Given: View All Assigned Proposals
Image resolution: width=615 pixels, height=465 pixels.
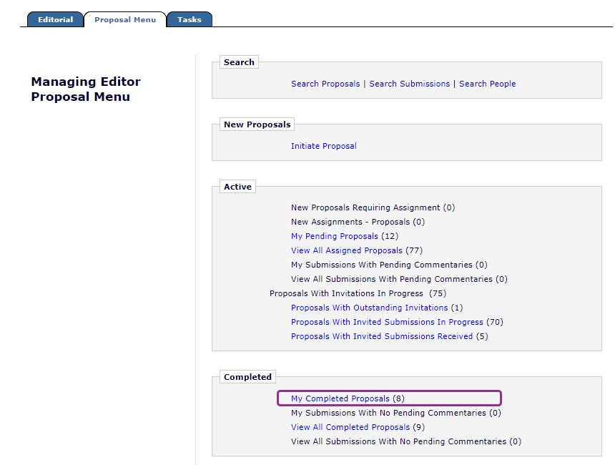Looking at the screenshot, I should tap(346, 250).
